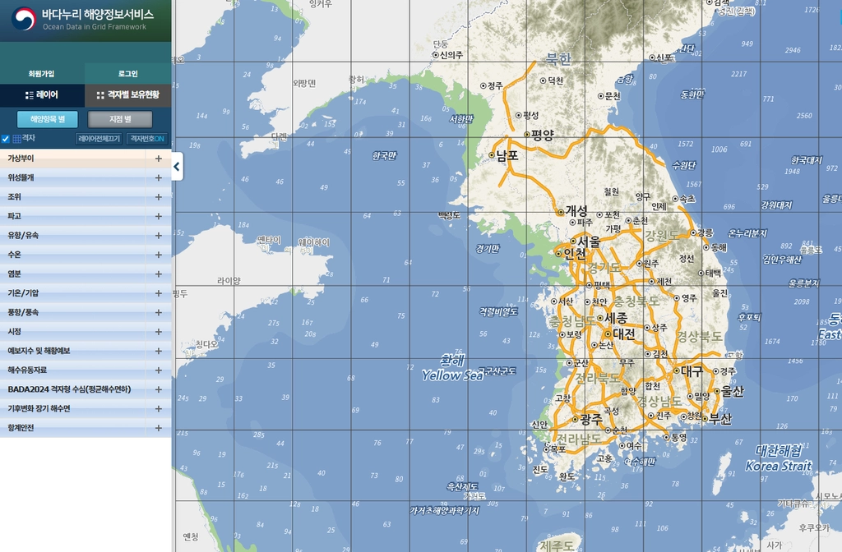Switch to 지점 별 view mode

[120, 119]
